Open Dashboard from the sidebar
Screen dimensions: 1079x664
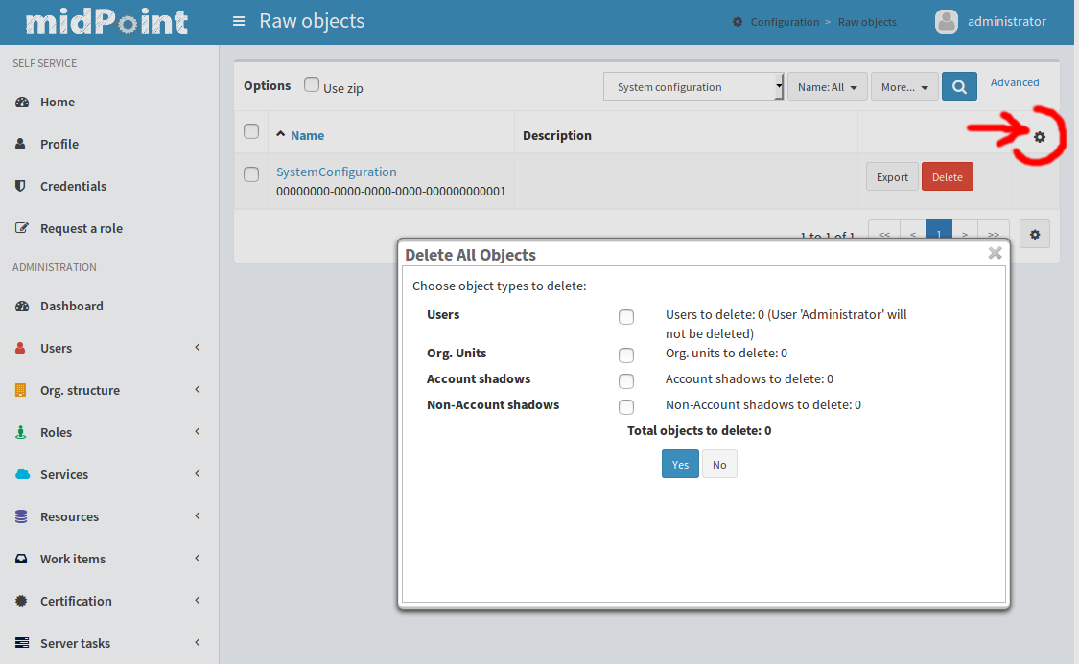pyautogui.click(x=71, y=306)
